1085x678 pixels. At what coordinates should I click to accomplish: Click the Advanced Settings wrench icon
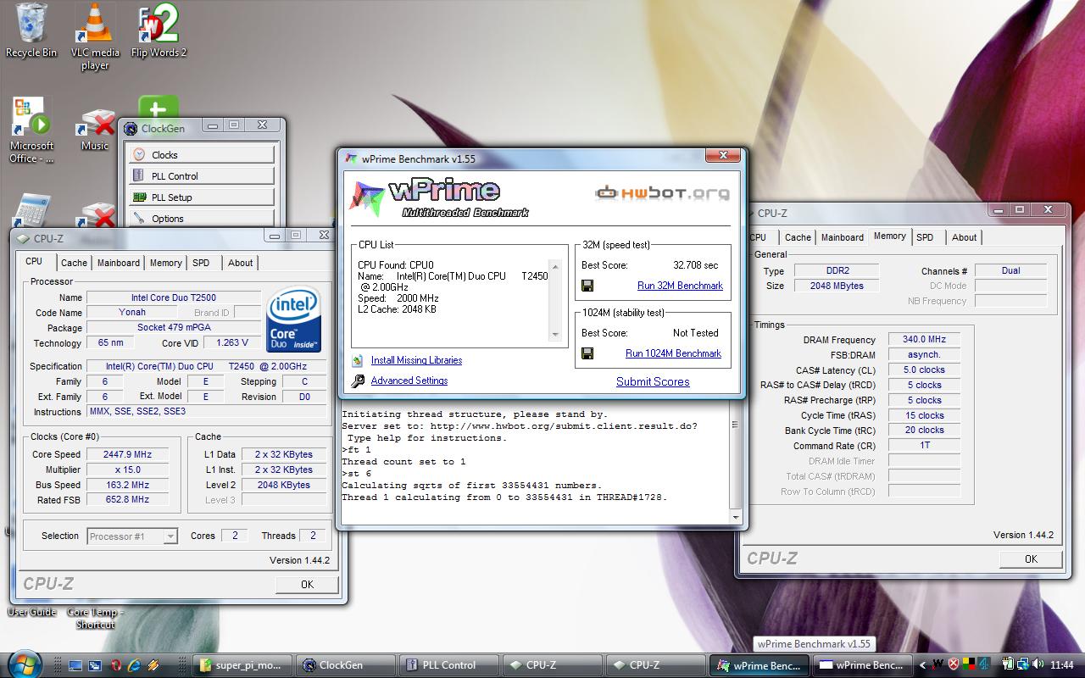pos(358,381)
